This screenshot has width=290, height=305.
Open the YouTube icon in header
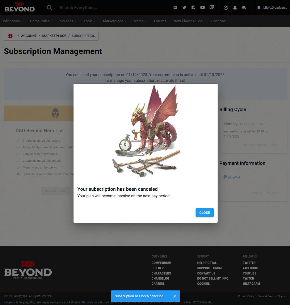(x=202, y=8)
